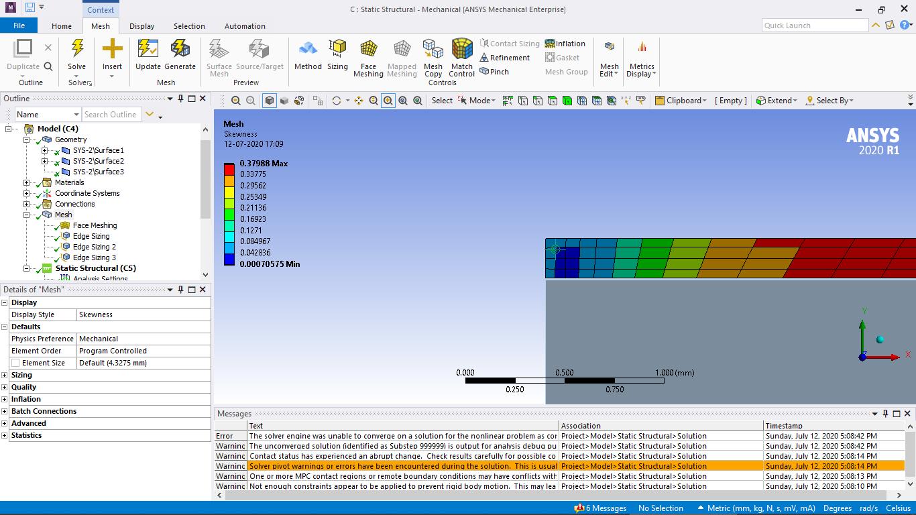The height and width of the screenshot is (515, 916).
Task: Switch to the Selection ribbon tab
Action: (x=189, y=26)
